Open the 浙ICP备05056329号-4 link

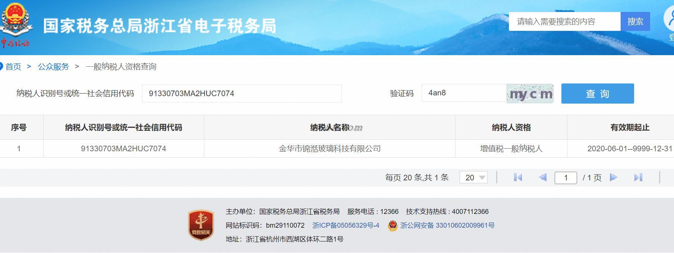coord(346,225)
